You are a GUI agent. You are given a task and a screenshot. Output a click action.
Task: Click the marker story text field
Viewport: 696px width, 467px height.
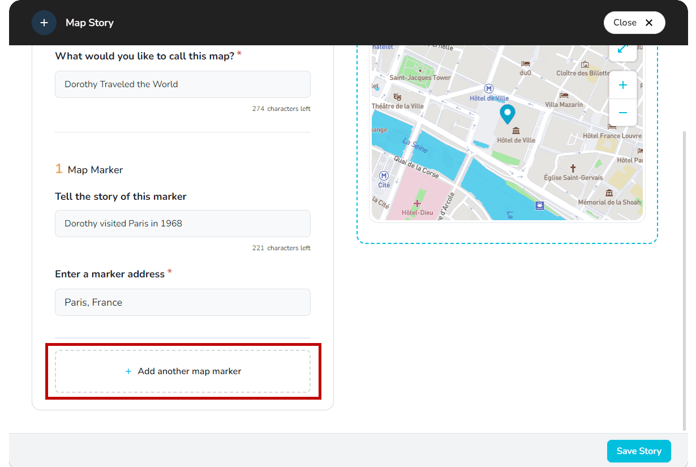[183, 224]
